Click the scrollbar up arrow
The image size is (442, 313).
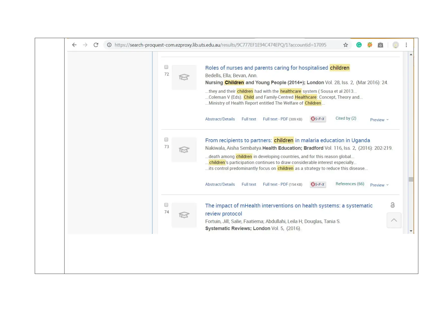[x=411, y=54]
